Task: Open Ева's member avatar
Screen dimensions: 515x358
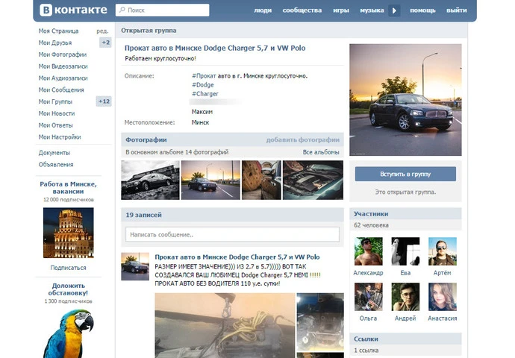Action: (x=405, y=251)
